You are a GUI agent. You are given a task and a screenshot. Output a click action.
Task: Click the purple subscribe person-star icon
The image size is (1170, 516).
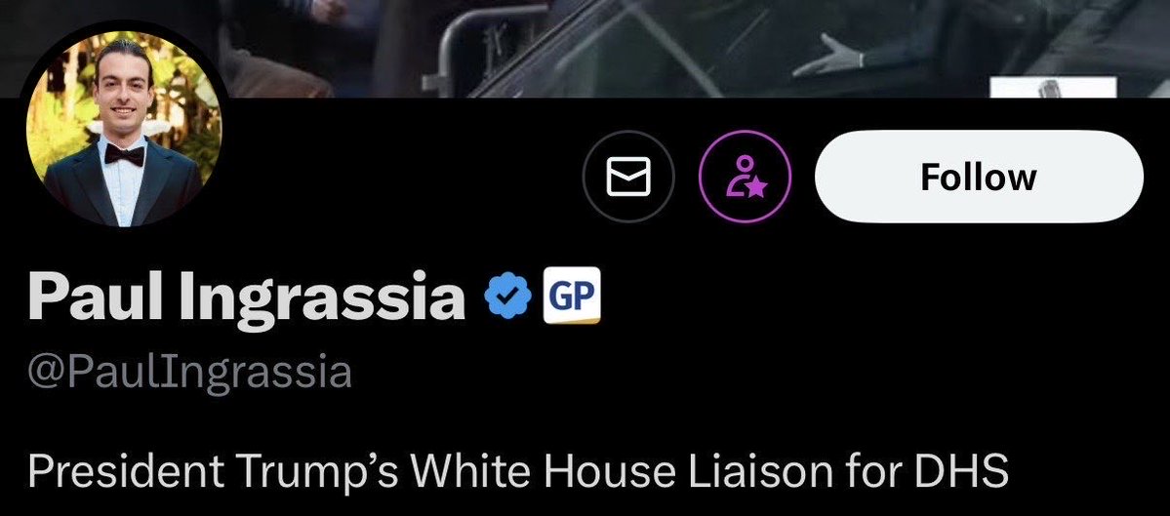(745, 177)
